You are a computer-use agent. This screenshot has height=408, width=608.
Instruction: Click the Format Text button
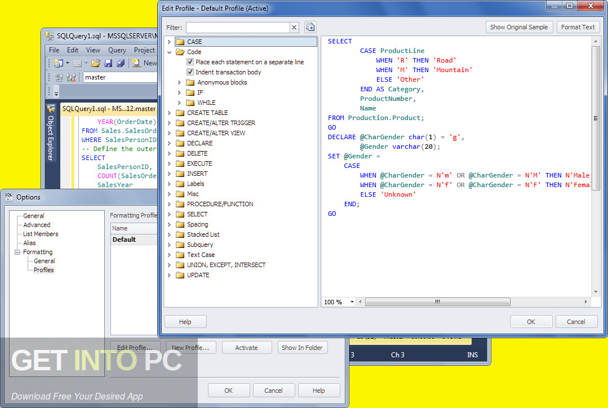pos(578,27)
